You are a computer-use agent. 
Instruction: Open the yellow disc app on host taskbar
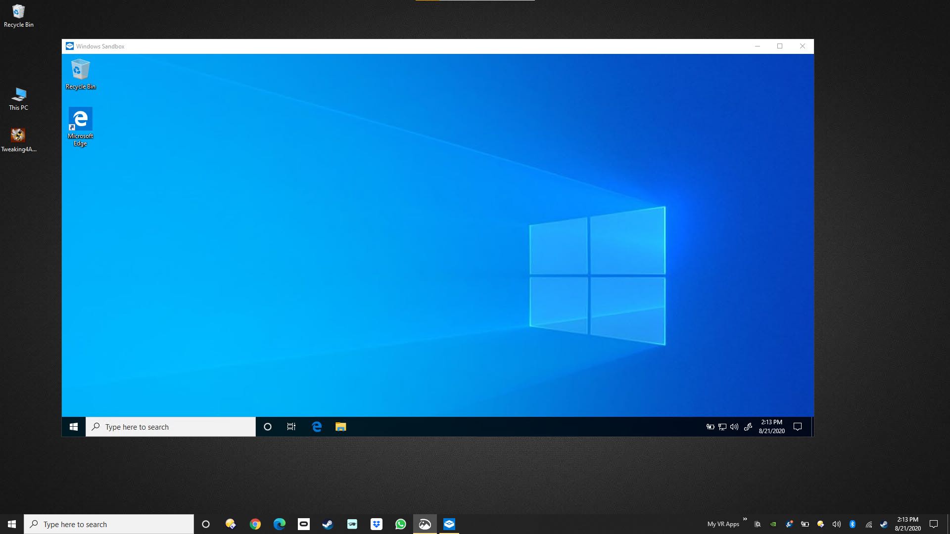point(231,524)
